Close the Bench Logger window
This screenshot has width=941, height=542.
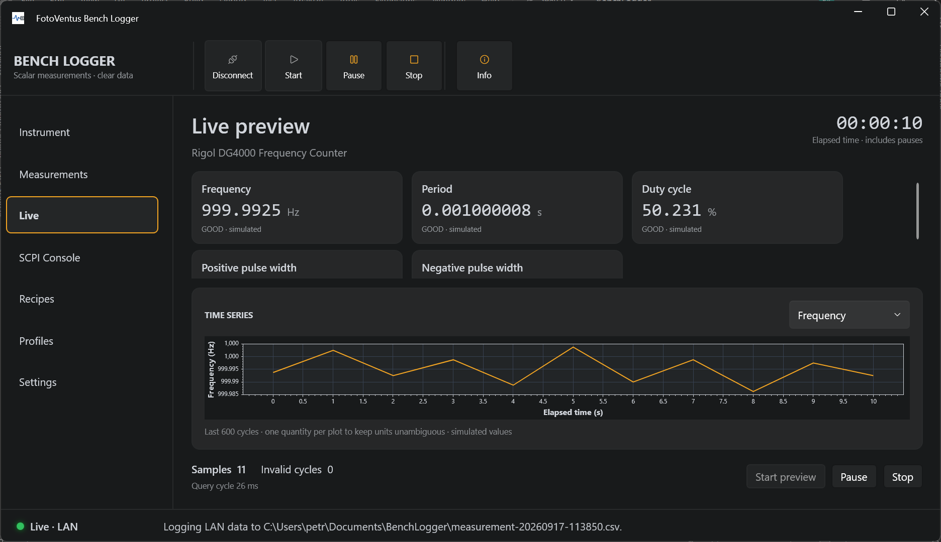[x=924, y=12]
